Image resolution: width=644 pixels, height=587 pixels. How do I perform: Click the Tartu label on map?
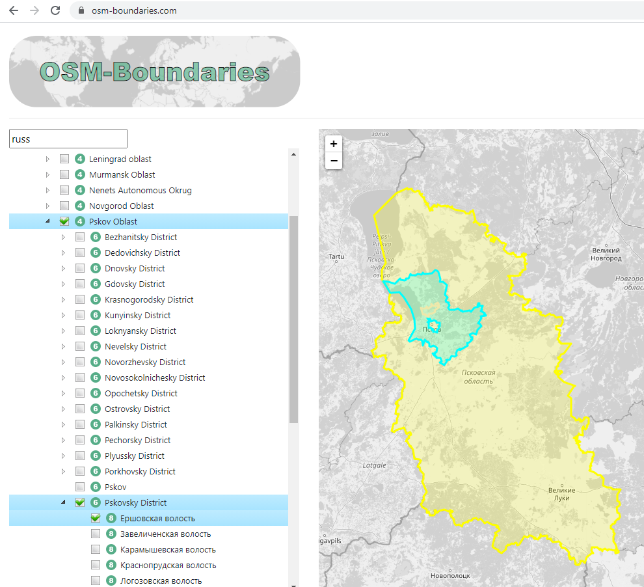(336, 256)
